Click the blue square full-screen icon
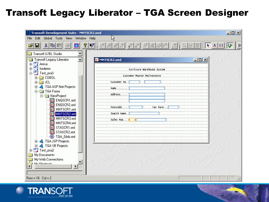Image resolution: width=269 pixels, height=202 pixels. point(76,45)
